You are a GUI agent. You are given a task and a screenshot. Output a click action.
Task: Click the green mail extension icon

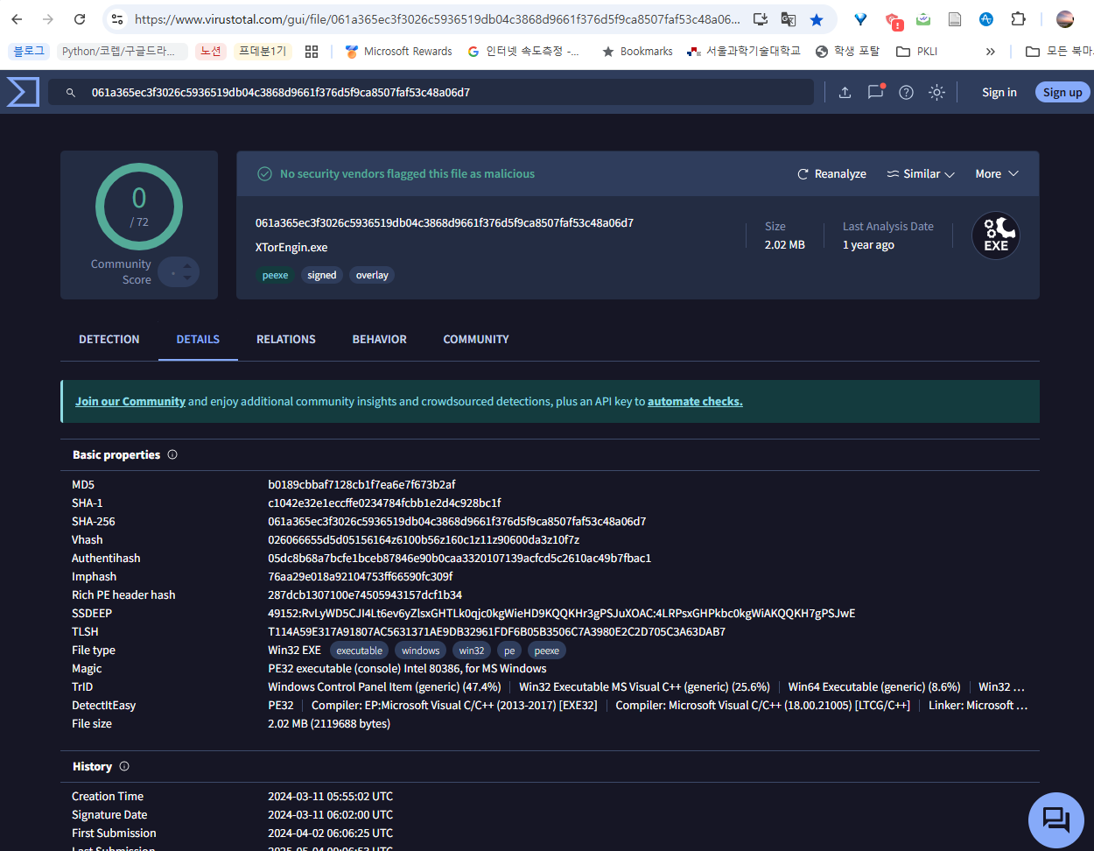pos(923,18)
